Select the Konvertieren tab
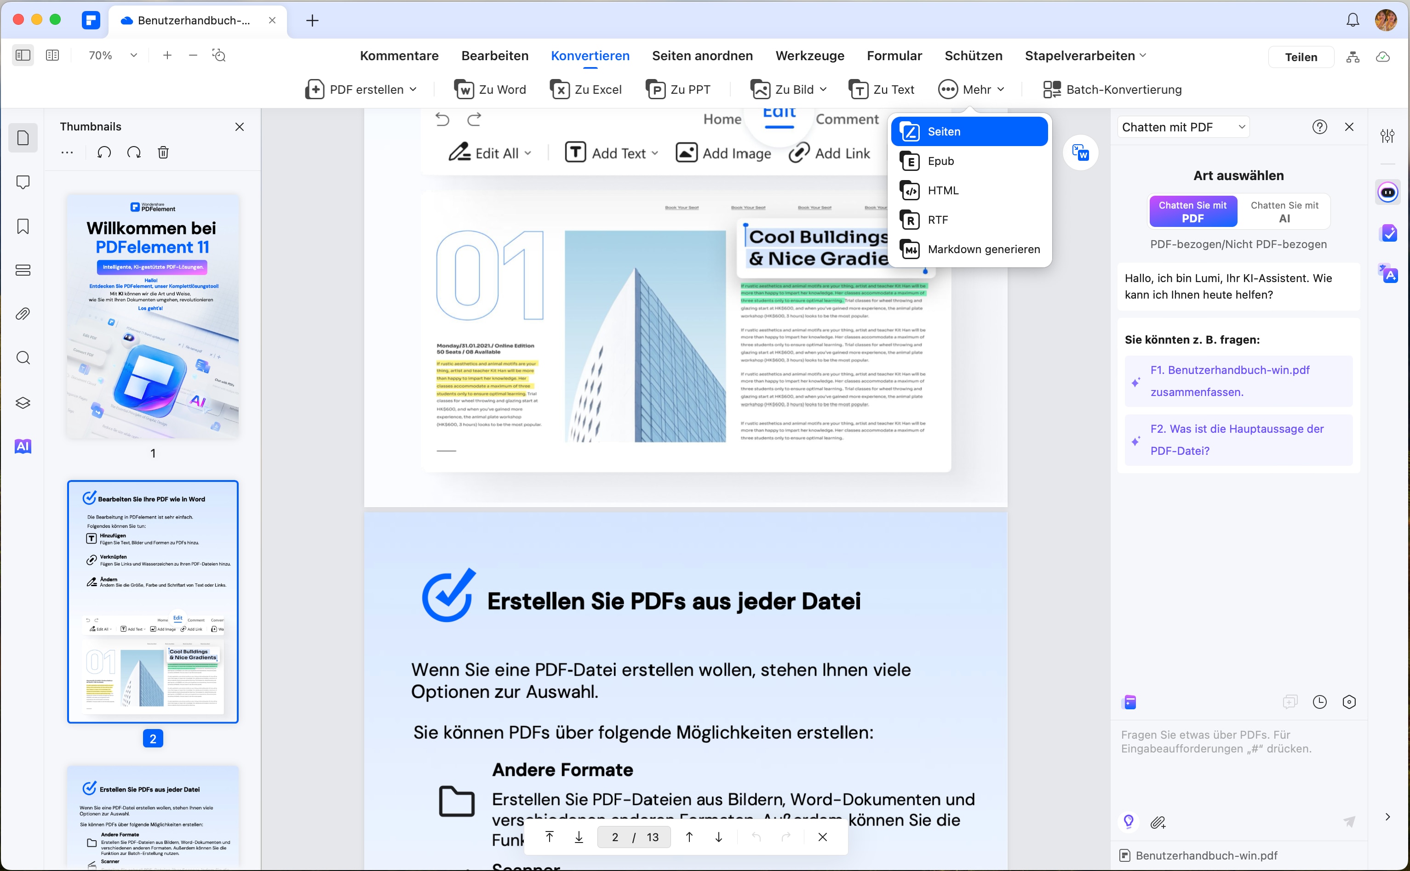Screen dimensions: 1410x871 pyautogui.click(x=590, y=56)
